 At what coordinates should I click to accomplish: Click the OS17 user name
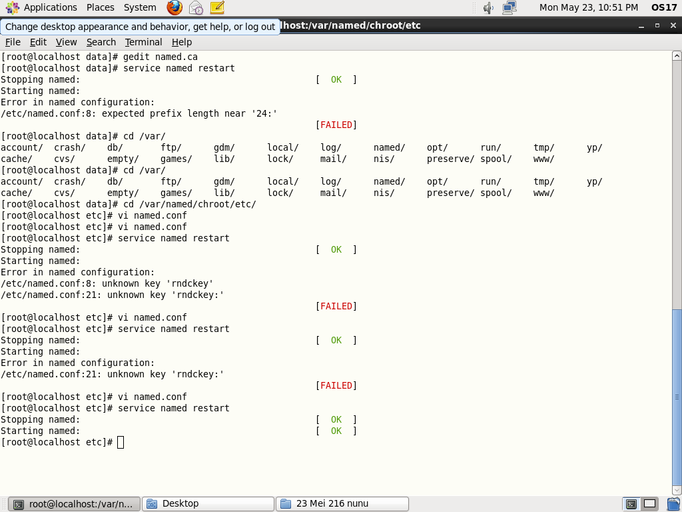pos(664,7)
